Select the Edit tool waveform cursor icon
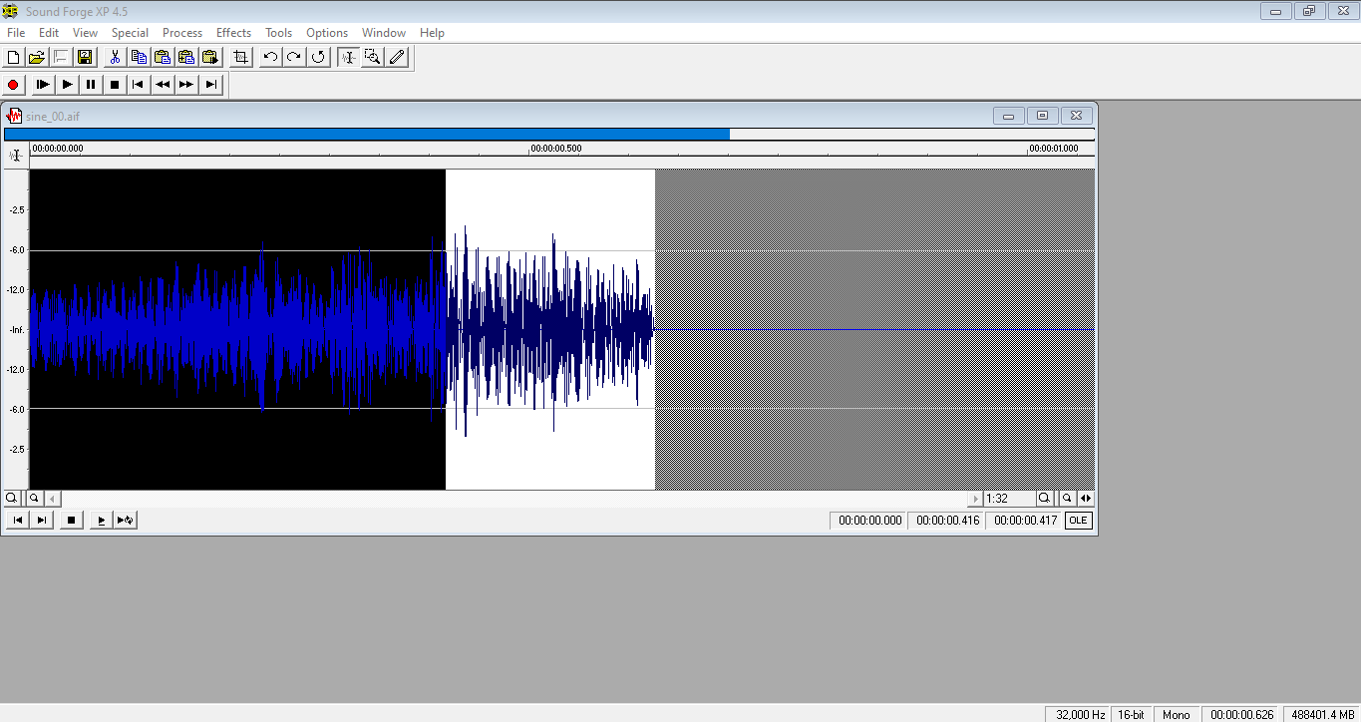1361x722 pixels. click(348, 57)
